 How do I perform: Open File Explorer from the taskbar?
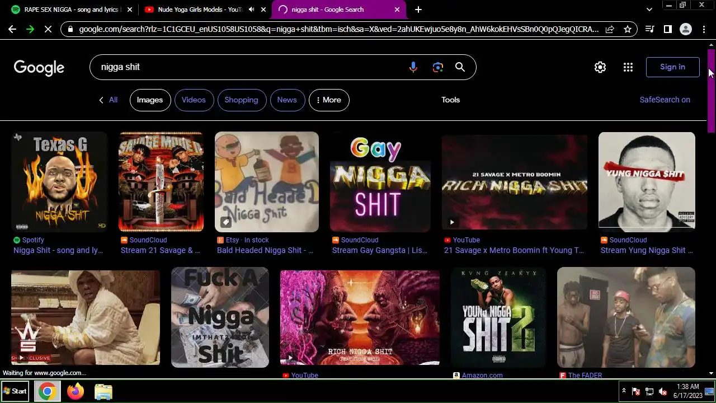pyautogui.click(x=103, y=391)
